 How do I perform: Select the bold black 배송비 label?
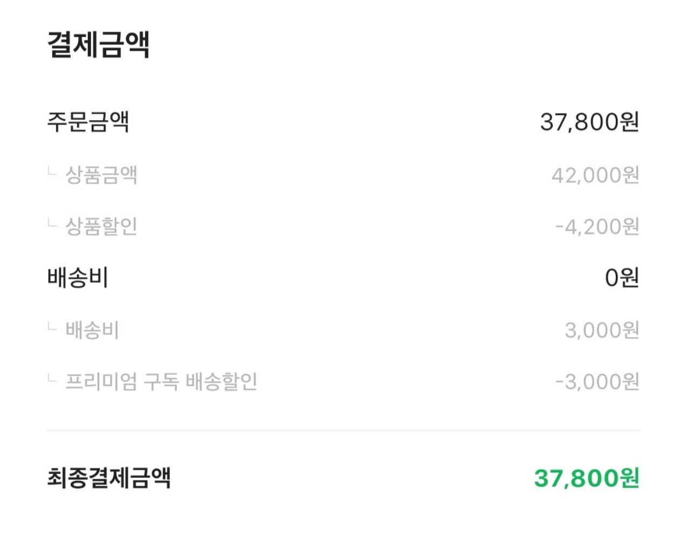(x=78, y=278)
